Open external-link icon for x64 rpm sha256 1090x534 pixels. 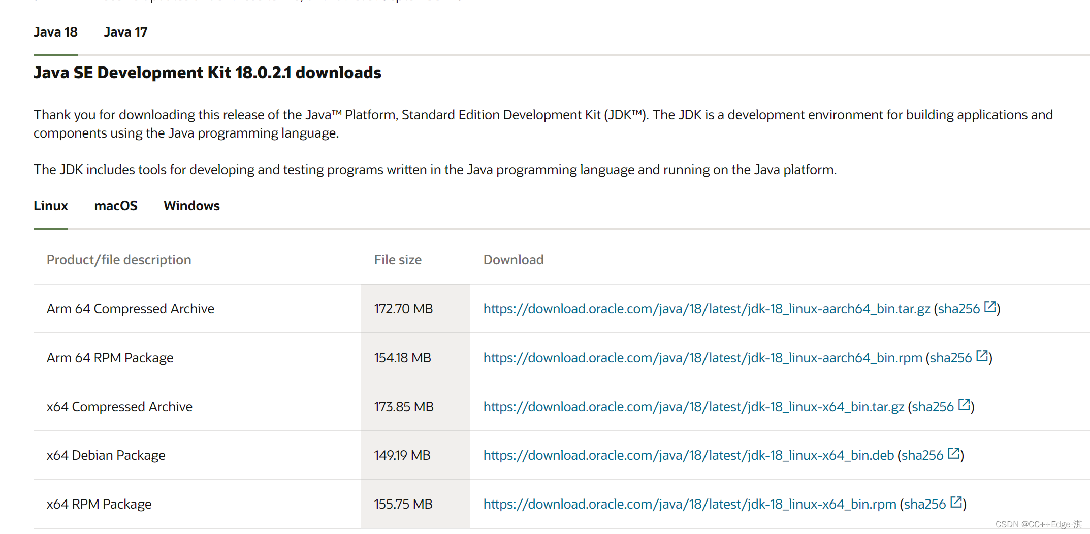(x=956, y=502)
